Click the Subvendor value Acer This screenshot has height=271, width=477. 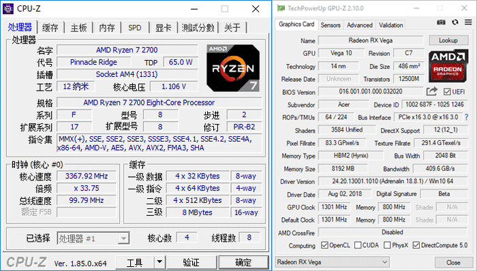[343, 104]
